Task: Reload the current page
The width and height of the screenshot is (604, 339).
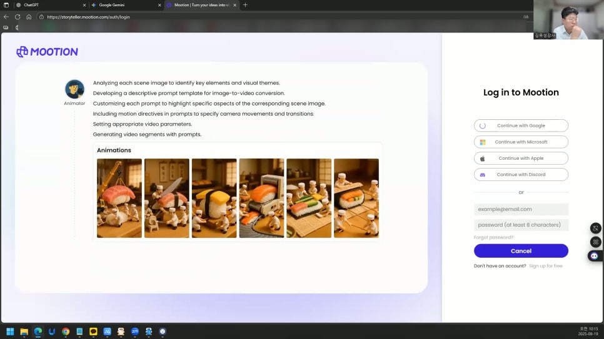Action: pos(18,17)
